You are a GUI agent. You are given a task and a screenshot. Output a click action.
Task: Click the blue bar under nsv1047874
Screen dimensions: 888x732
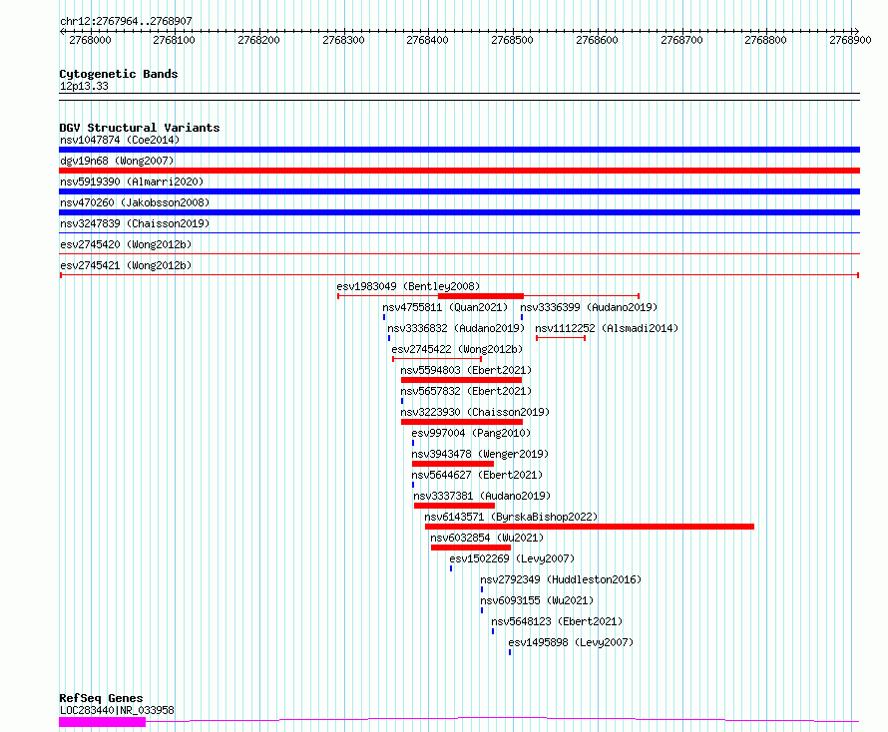[x=459, y=150]
